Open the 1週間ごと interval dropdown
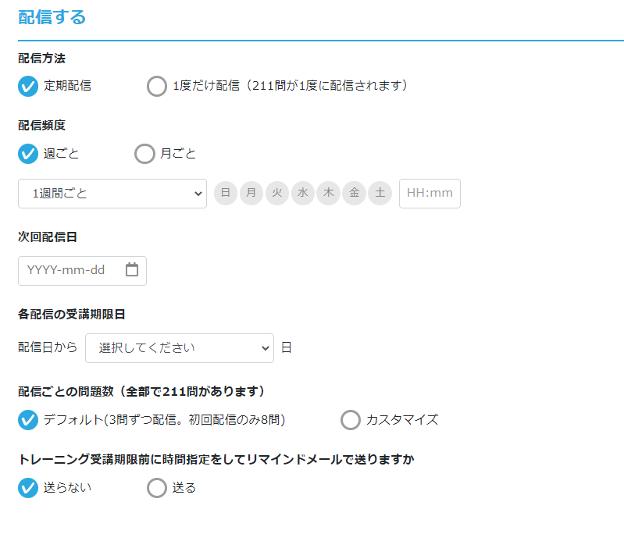 pyautogui.click(x=112, y=194)
